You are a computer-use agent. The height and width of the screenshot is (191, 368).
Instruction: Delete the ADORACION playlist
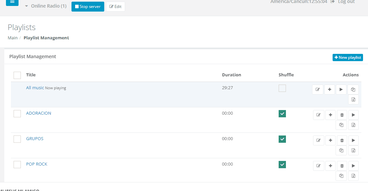pyautogui.click(x=342, y=115)
